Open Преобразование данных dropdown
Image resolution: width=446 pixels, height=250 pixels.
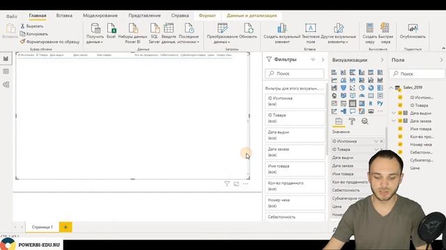[222, 33]
